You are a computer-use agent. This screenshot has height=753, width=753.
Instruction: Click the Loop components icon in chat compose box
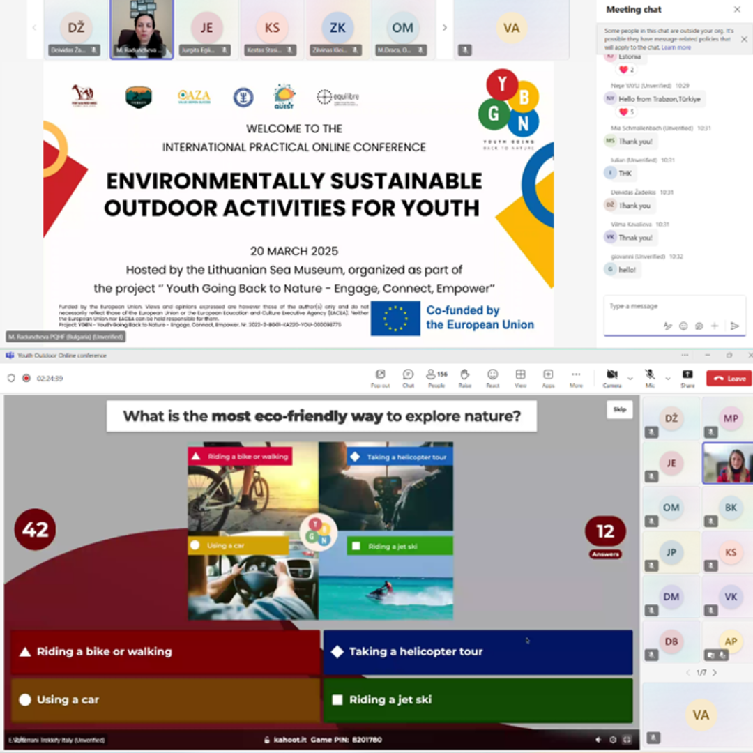699,326
